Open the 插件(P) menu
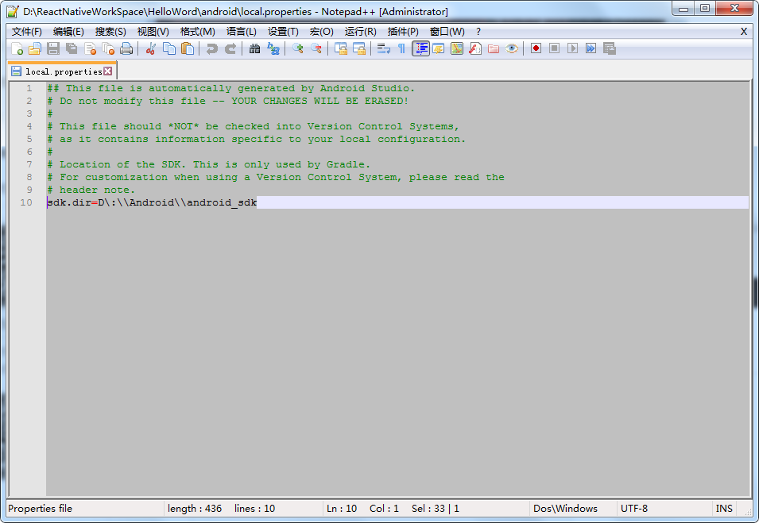The height and width of the screenshot is (523, 759). 405,31
